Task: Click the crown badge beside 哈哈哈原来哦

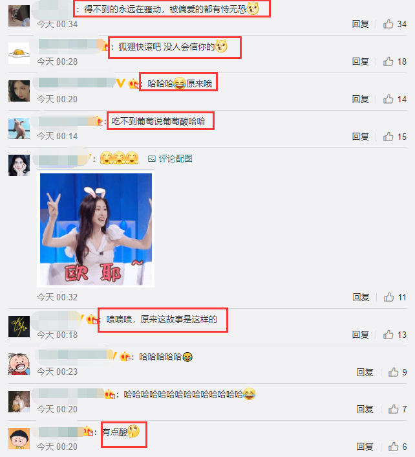Action: click(134, 84)
